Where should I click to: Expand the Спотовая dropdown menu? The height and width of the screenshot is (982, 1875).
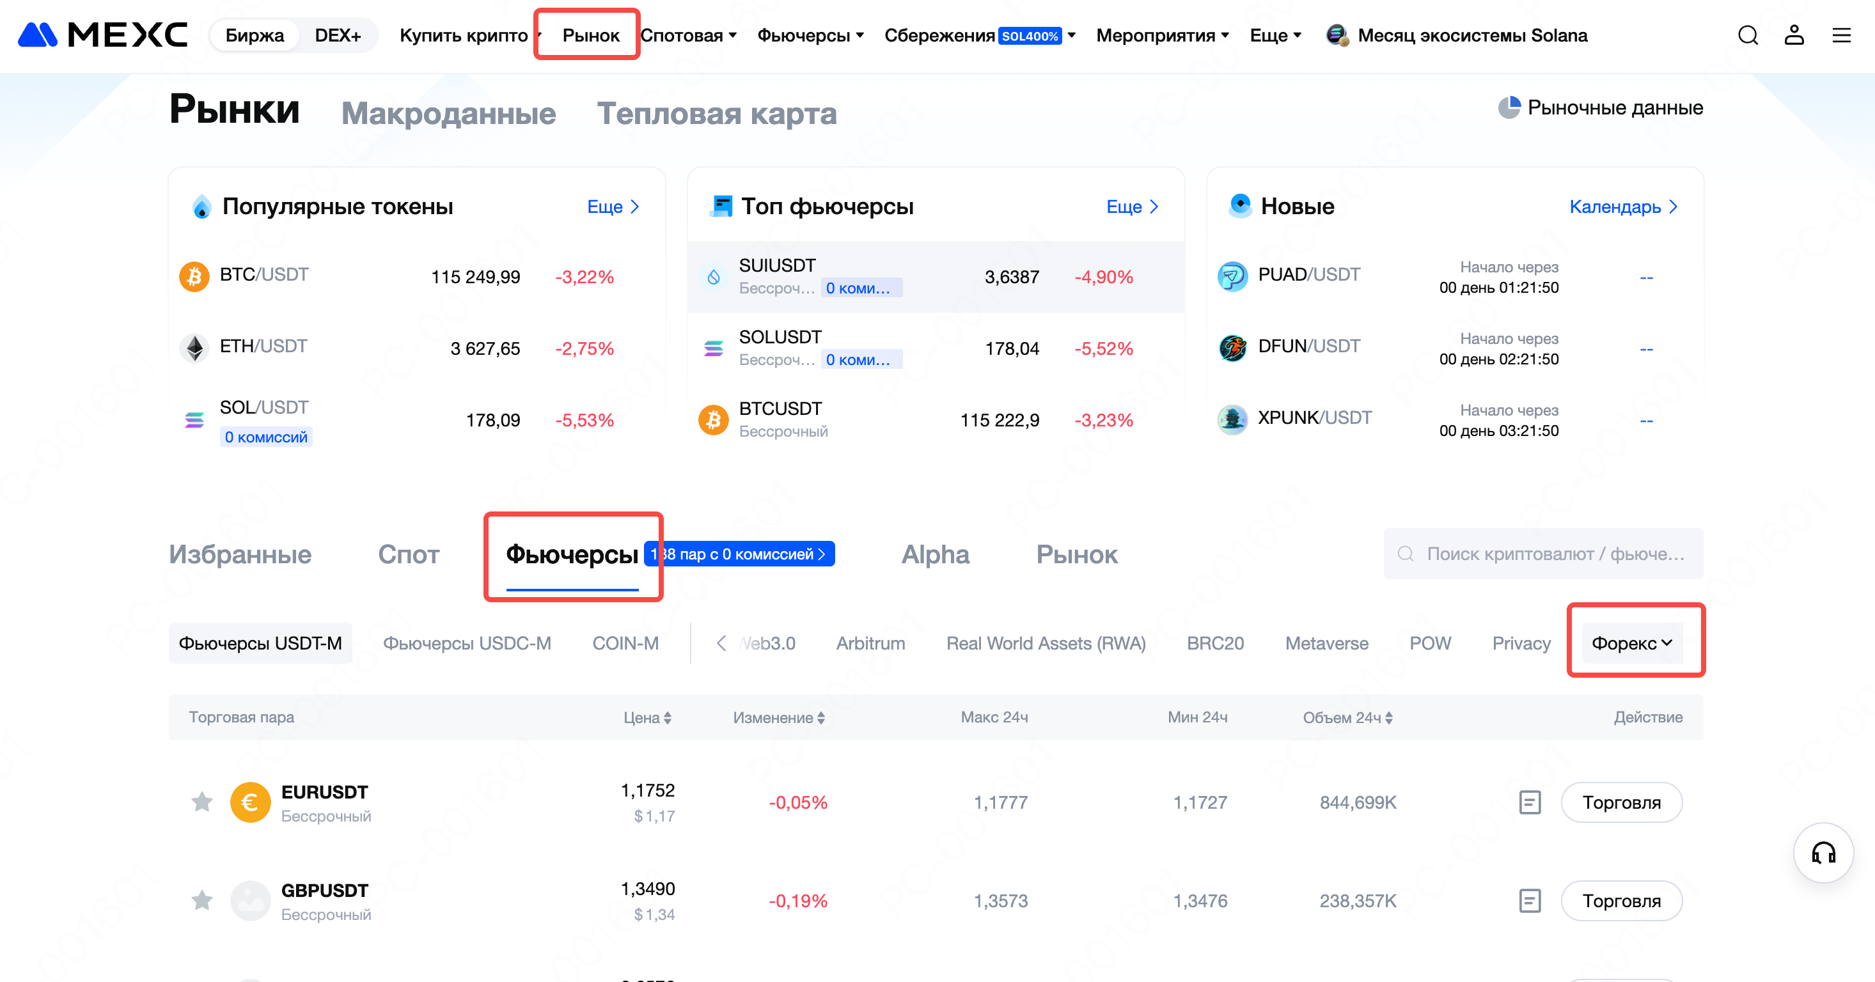pyautogui.click(x=689, y=35)
